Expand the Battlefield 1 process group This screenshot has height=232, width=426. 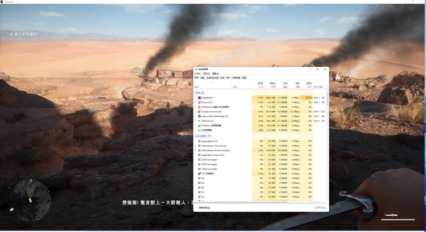coord(195,98)
